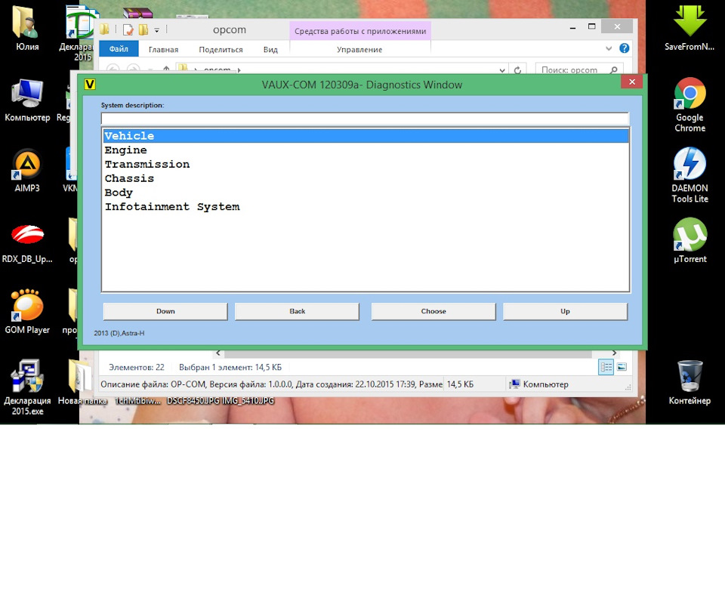Open the Компьютер desktop icon
The image size is (725, 589).
(x=27, y=100)
